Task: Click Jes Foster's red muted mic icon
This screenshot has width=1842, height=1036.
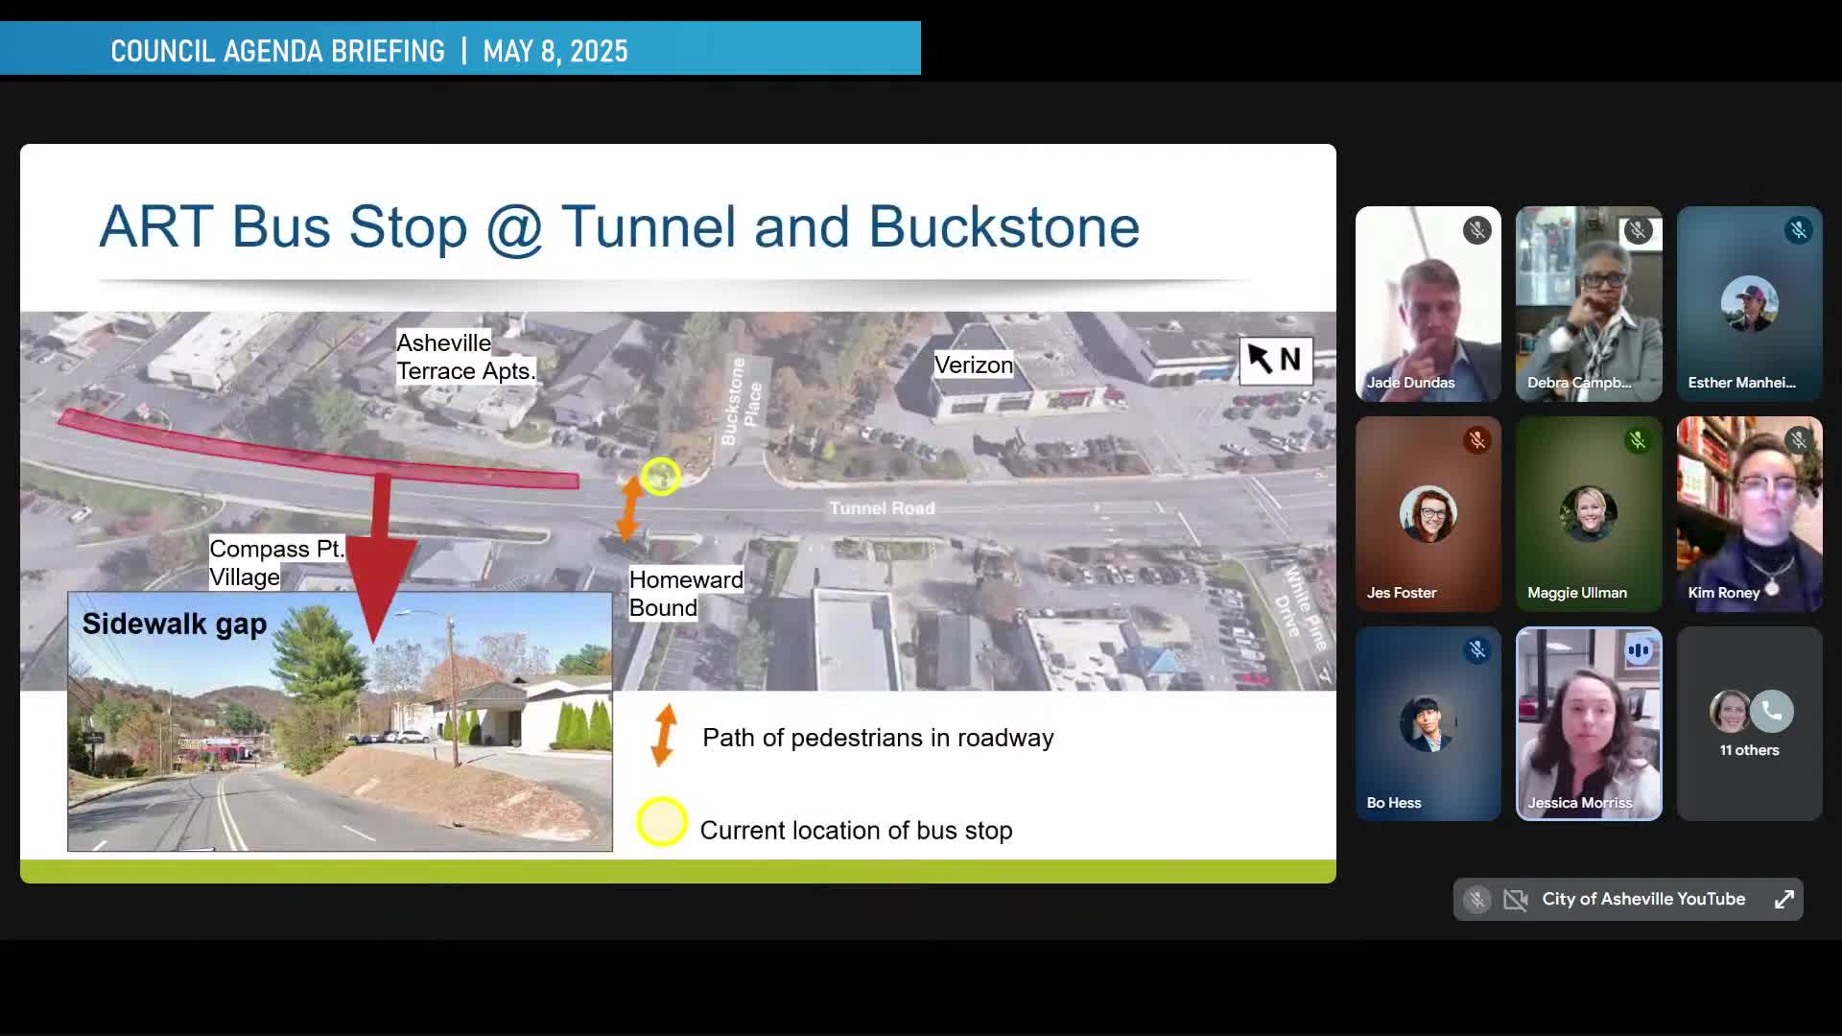Action: click(x=1476, y=440)
